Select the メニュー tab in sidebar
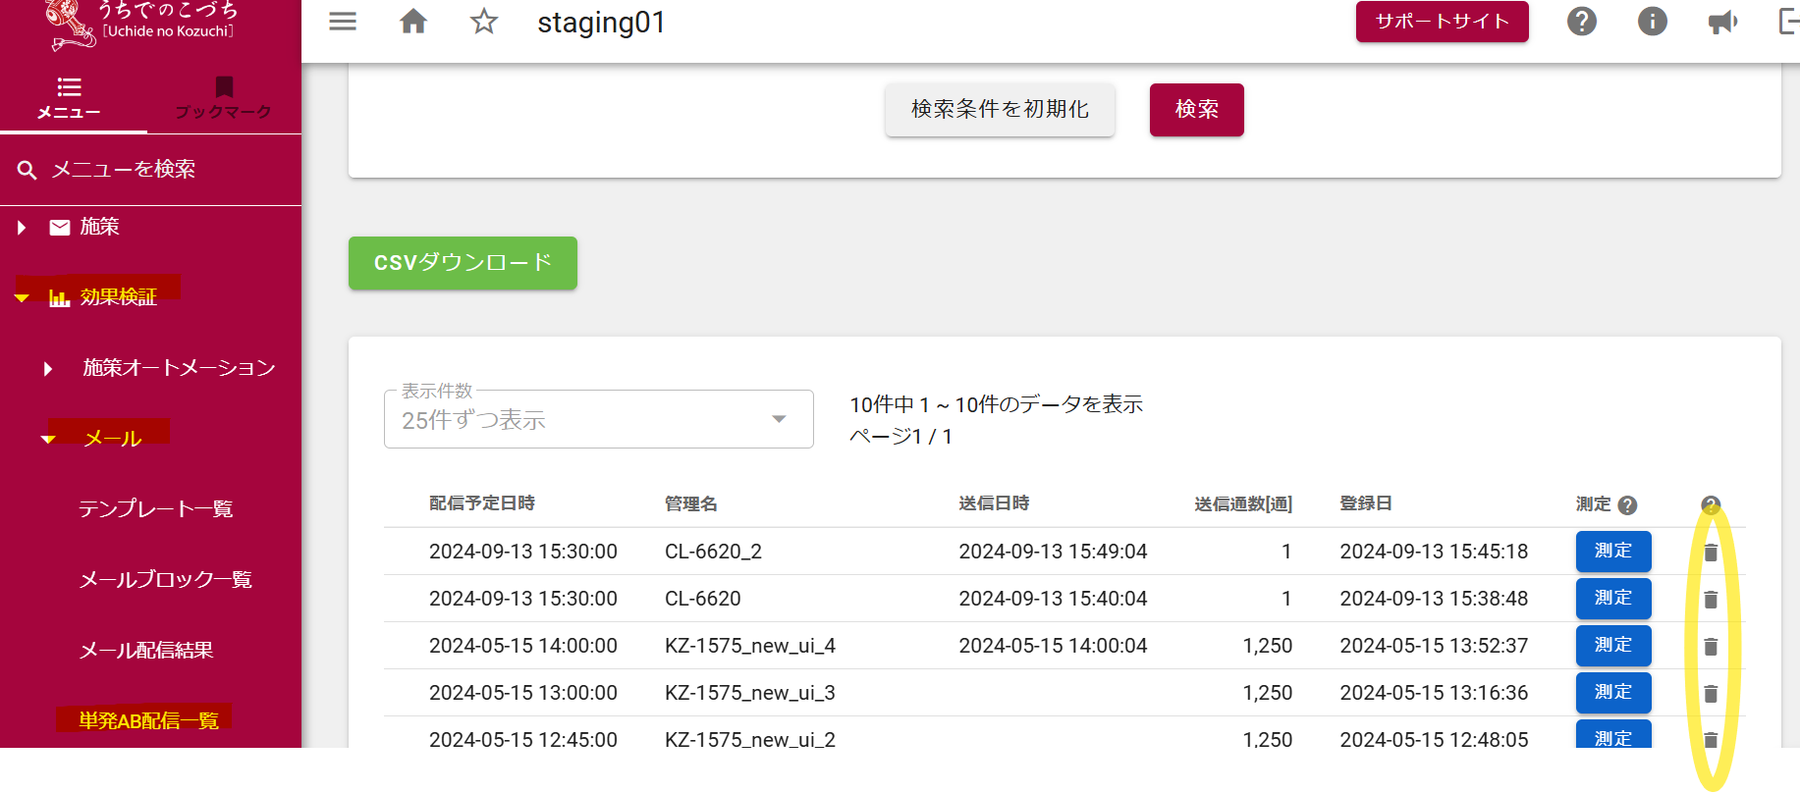The width and height of the screenshot is (1800, 792). [x=69, y=98]
